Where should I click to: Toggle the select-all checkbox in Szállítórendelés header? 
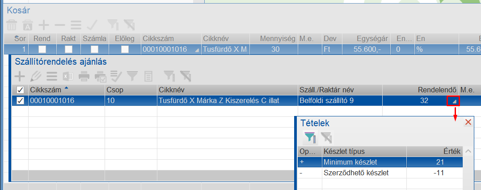[x=20, y=90]
